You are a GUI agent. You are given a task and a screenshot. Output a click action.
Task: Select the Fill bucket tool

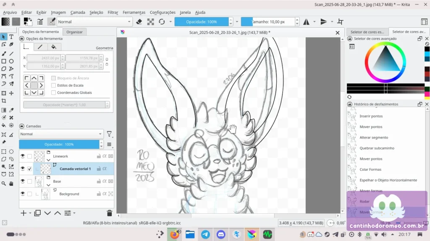click(x=4, y=125)
